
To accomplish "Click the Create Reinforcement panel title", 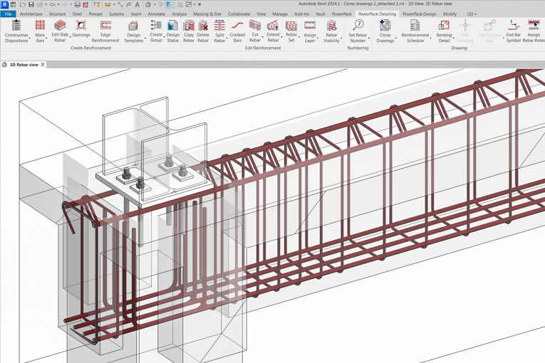I will pyautogui.click(x=90, y=48).
